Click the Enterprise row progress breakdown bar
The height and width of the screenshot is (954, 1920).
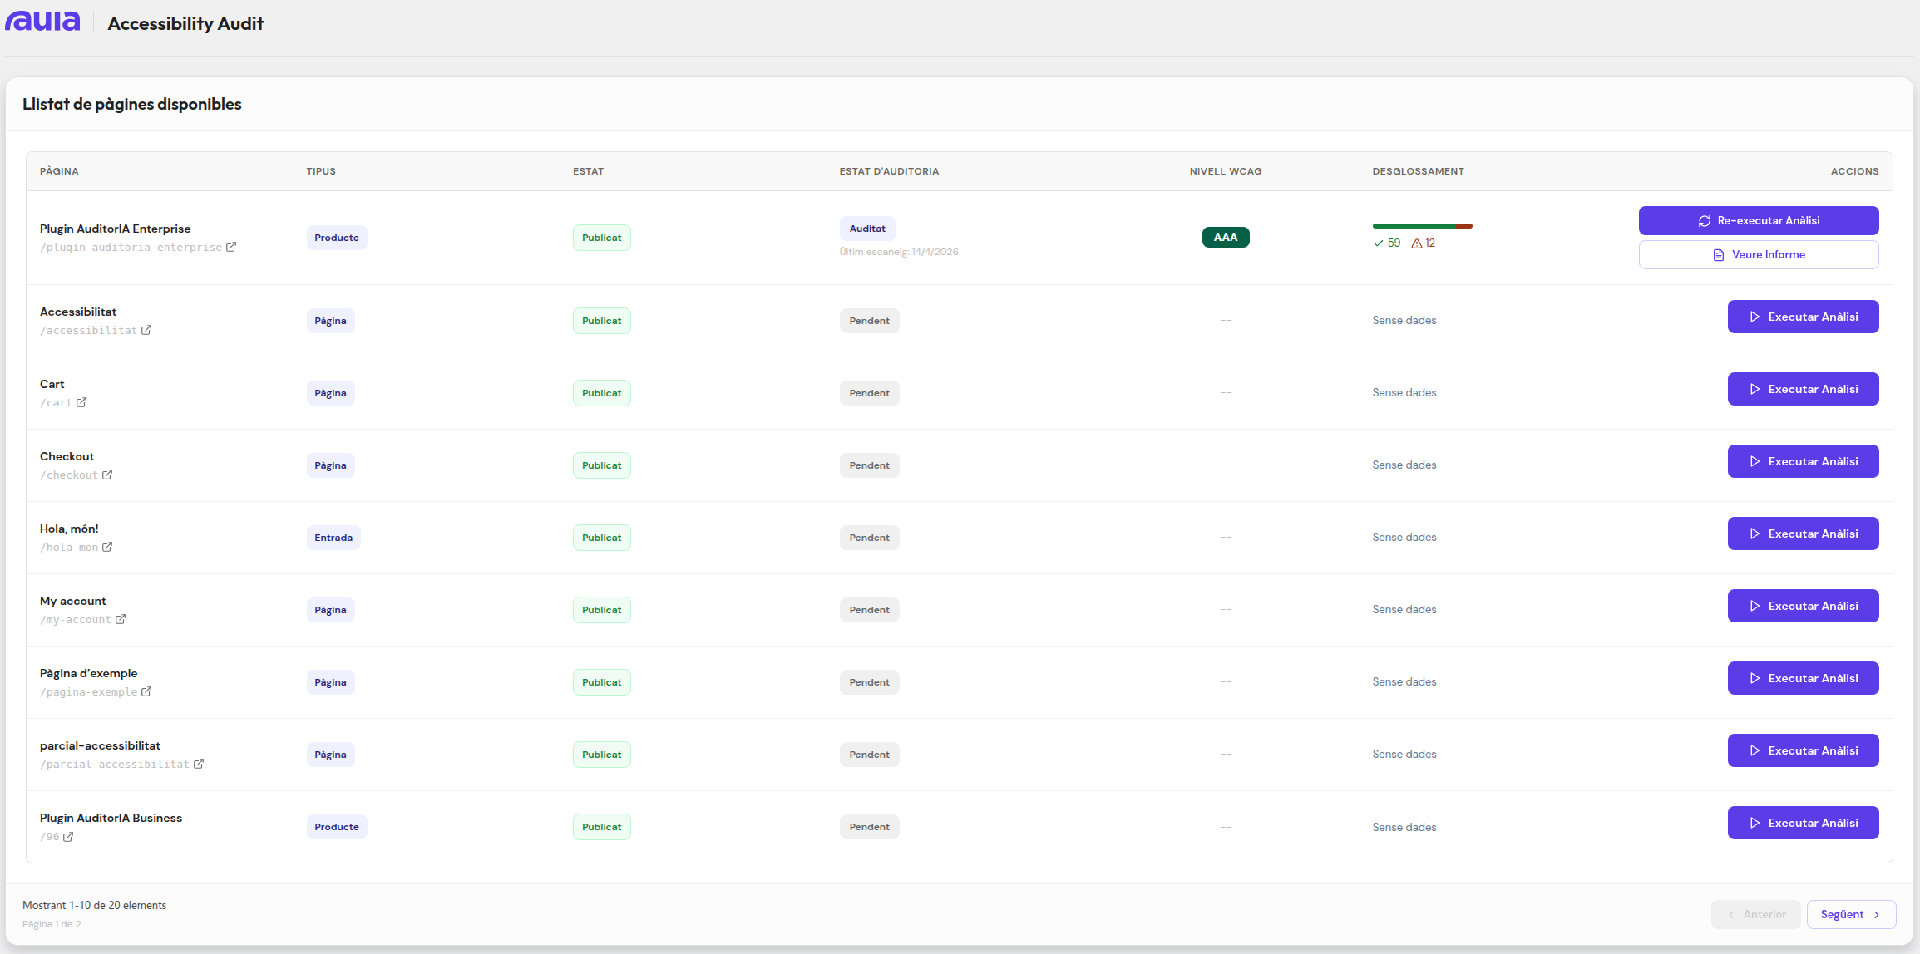(1423, 226)
